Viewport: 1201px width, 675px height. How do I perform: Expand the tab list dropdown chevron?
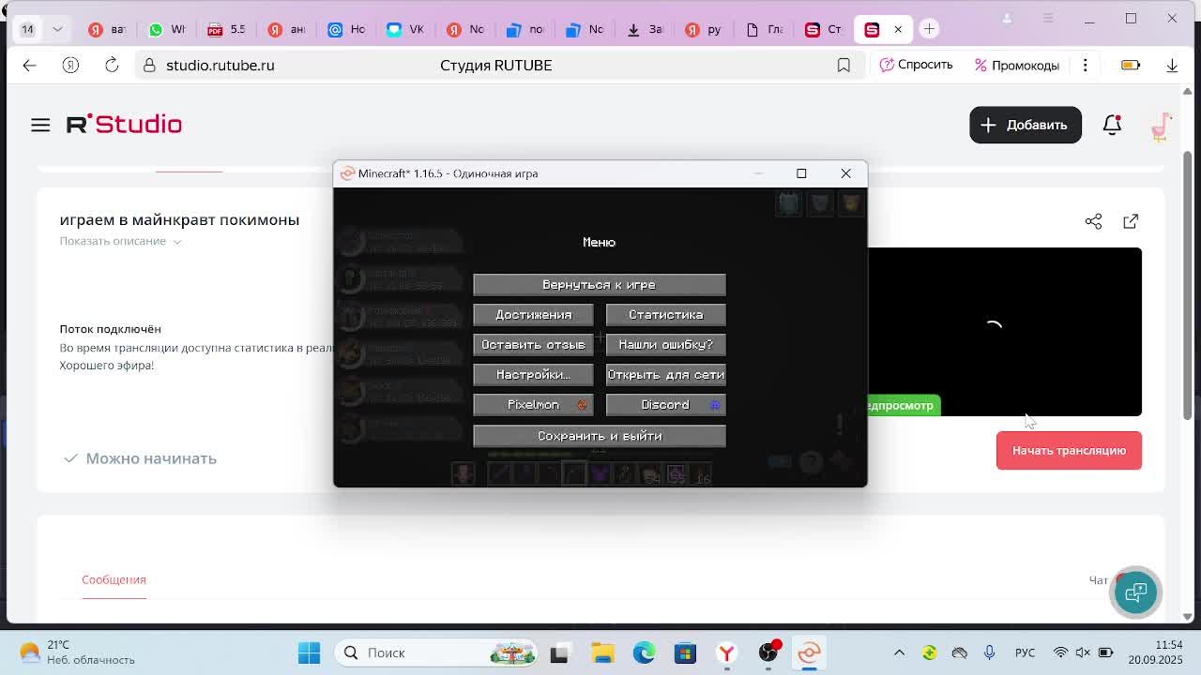tap(57, 29)
